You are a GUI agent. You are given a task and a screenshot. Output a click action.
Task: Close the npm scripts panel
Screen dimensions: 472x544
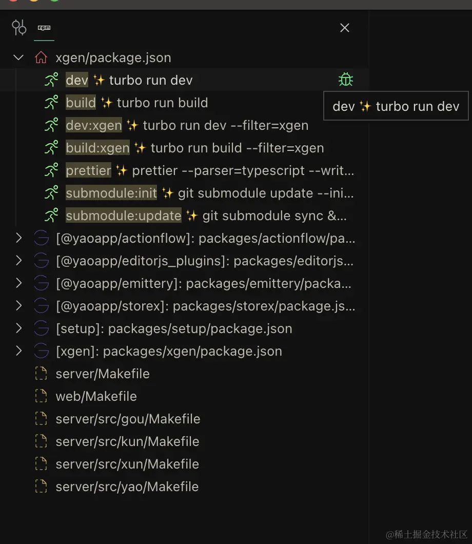345,28
